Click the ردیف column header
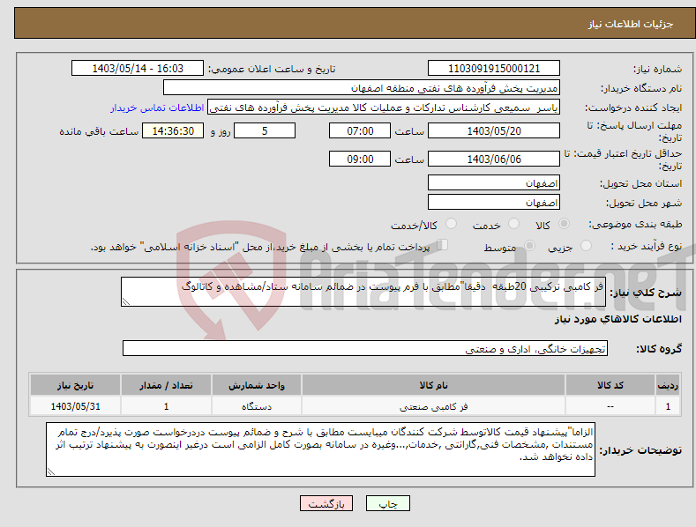This screenshot has height=527, width=696. coord(668,385)
